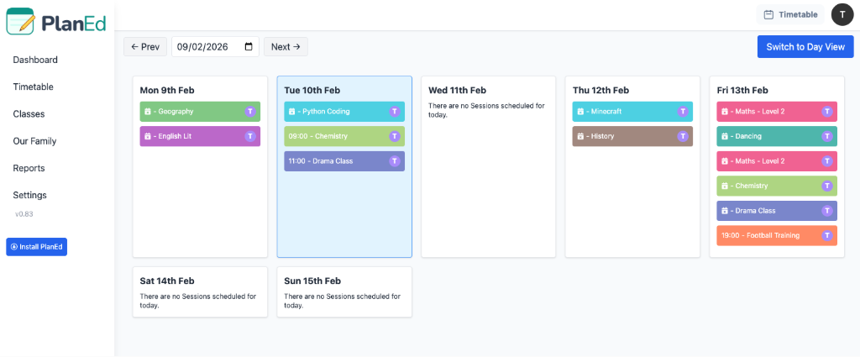The width and height of the screenshot is (860, 357).
Task: Click the Install PlanEd button
Action: point(36,247)
